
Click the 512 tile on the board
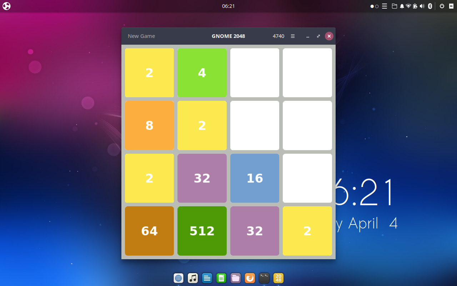[x=202, y=231]
